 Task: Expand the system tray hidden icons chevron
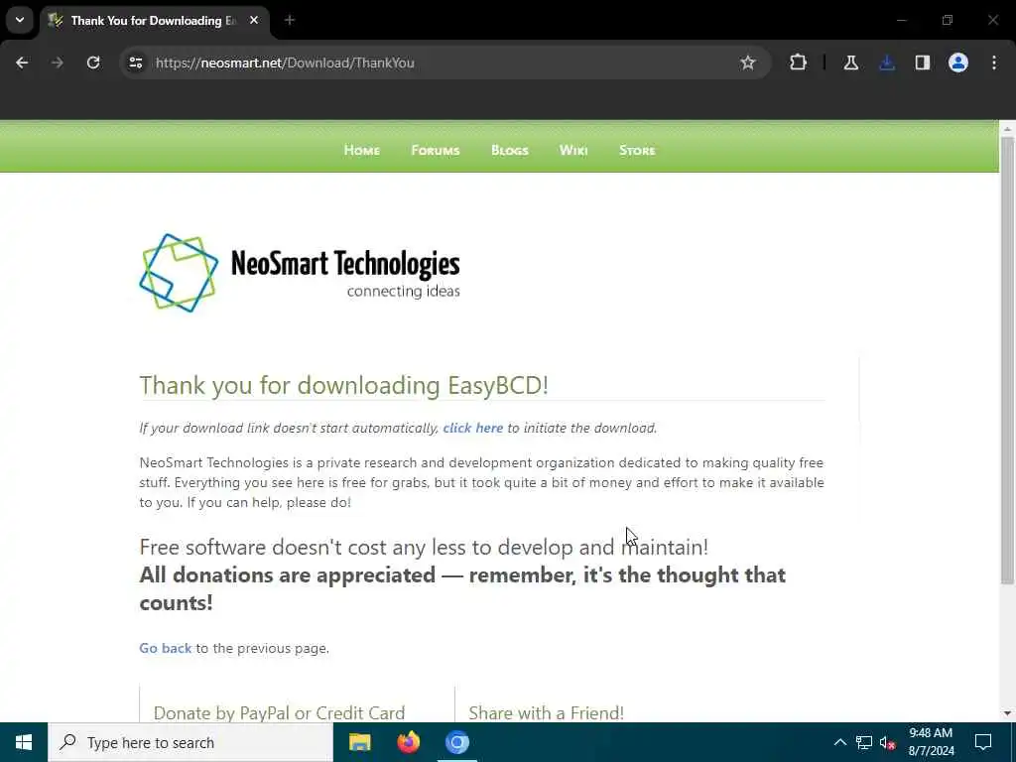point(839,742)
